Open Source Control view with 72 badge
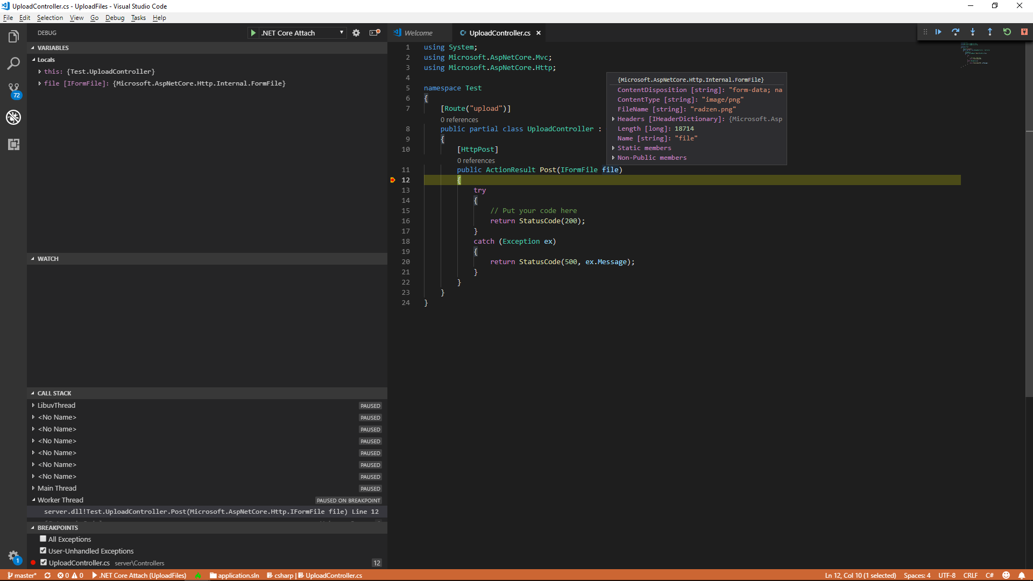Screen dimensions: 1033x581 (x=13, y=90)
